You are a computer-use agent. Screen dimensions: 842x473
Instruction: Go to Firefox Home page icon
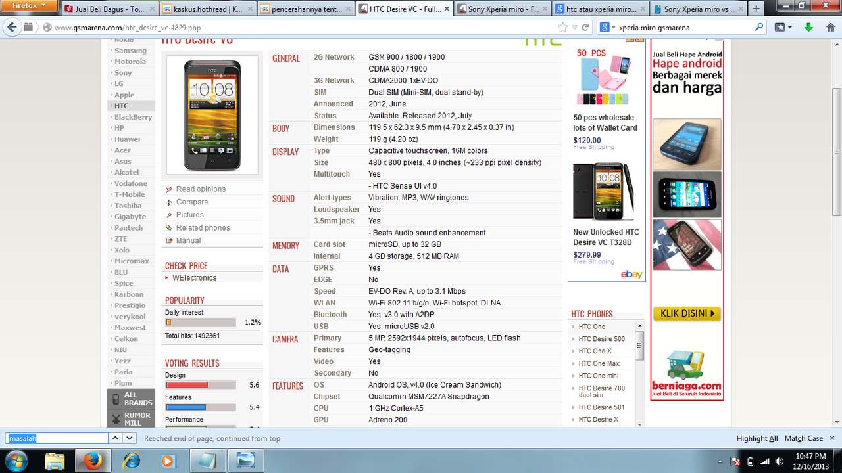(830, 28)
